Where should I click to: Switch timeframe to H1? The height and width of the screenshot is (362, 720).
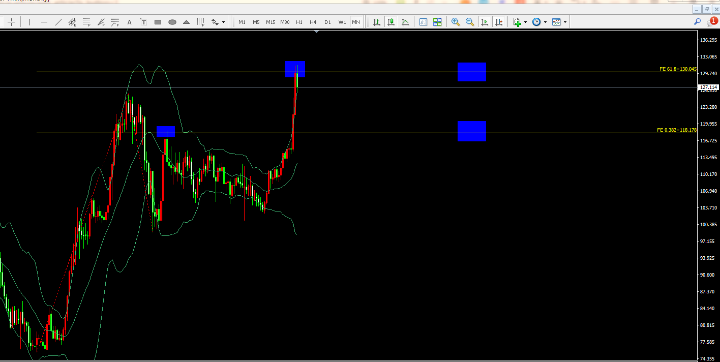click(299, 22)
